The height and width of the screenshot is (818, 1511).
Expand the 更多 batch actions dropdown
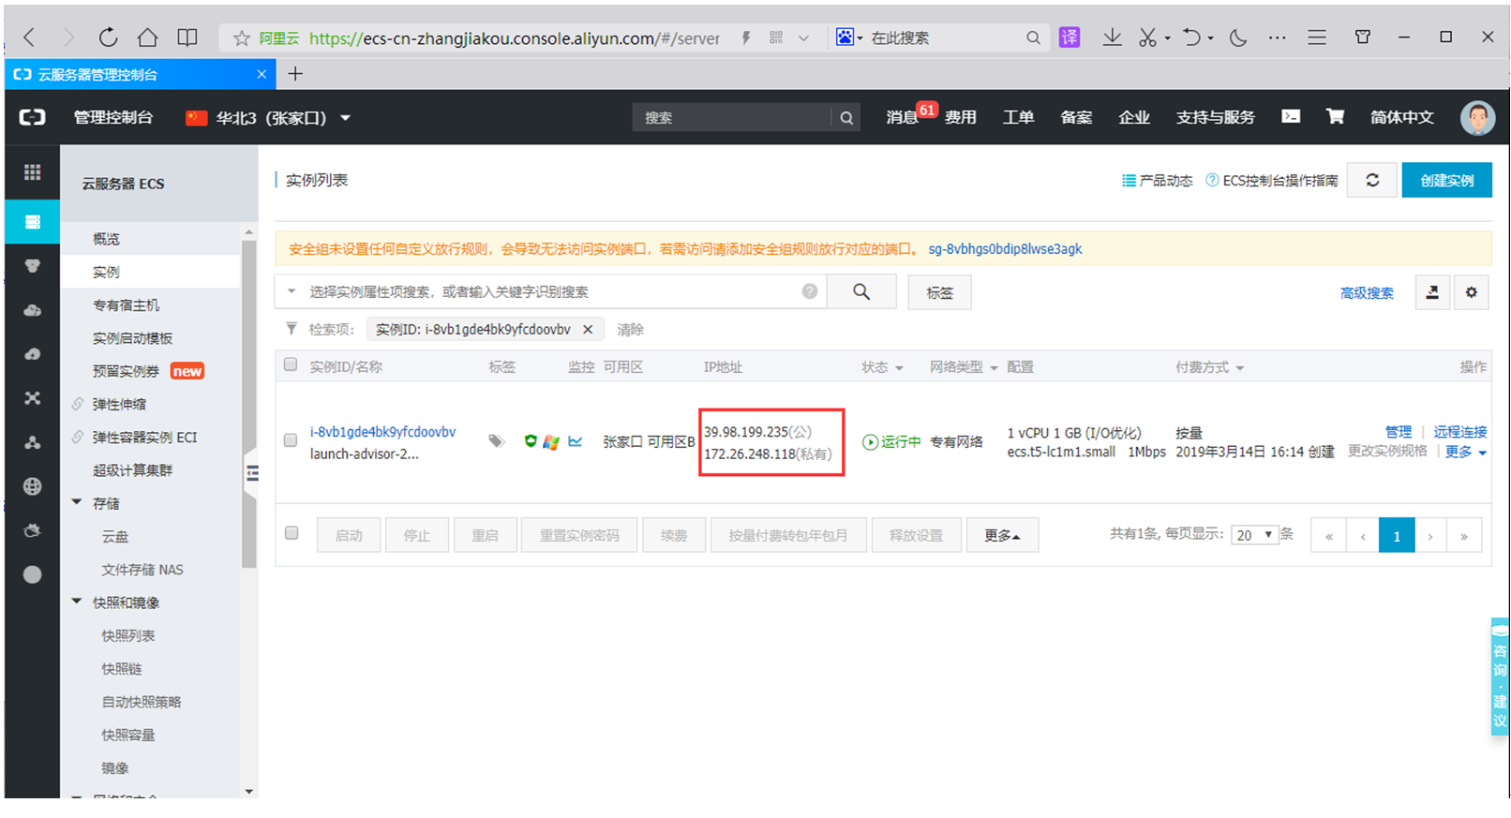[x=1001, y=535]
